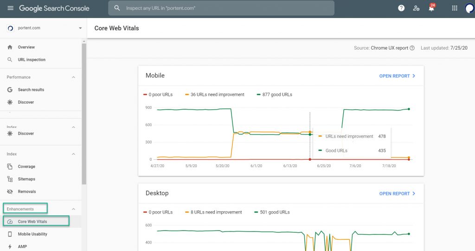Open the portent.com property dropdown

(x=80, y=28)
